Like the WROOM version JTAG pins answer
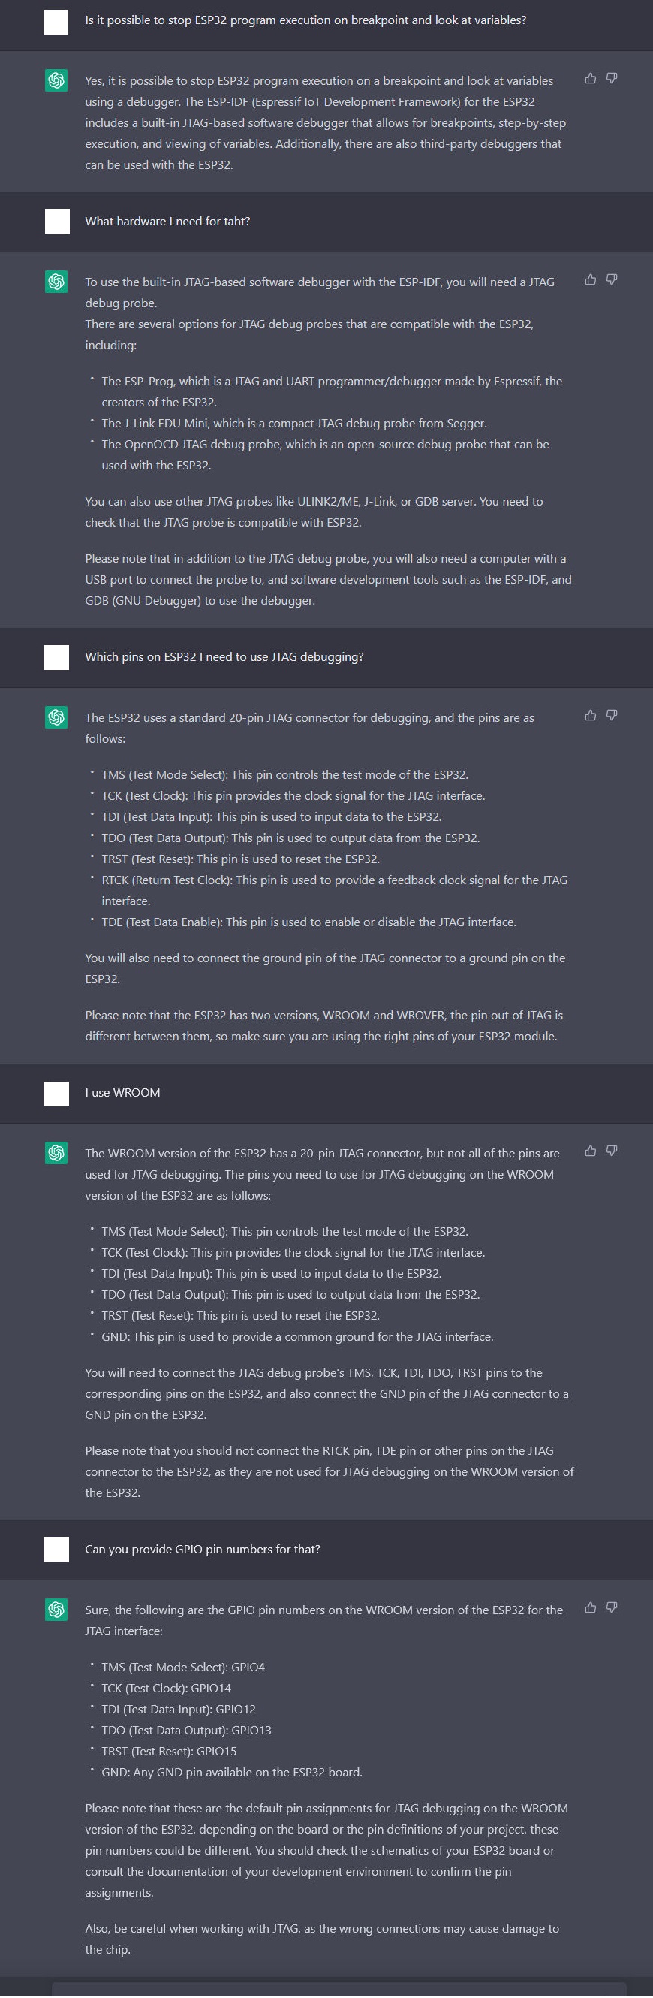The image size is (653, 1998). (x=590, y=1151)
